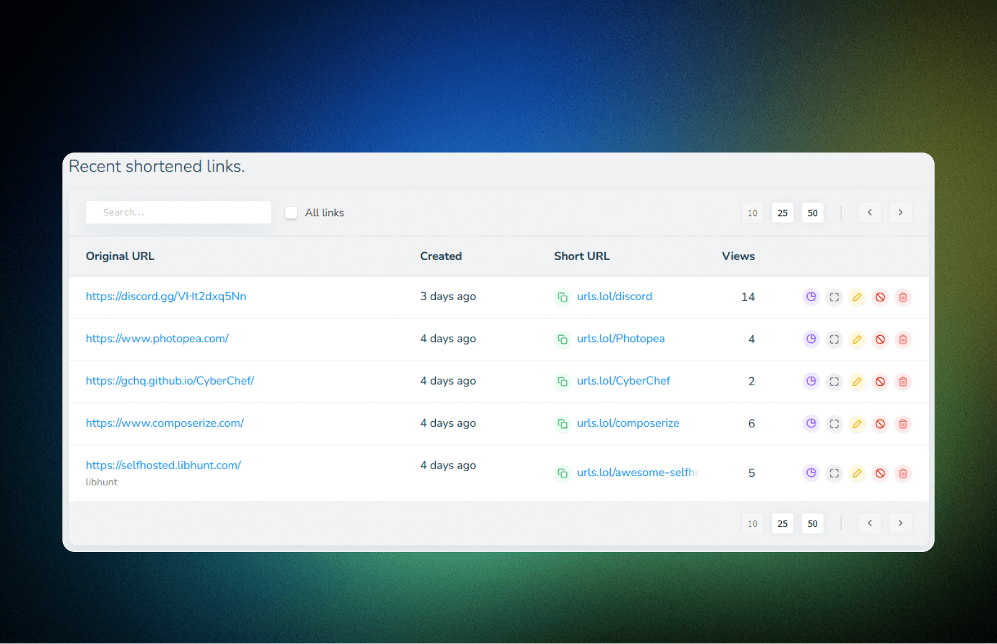Delete the urls.lol/CyberChef link
997x644 pixels.
pos(903,382)
